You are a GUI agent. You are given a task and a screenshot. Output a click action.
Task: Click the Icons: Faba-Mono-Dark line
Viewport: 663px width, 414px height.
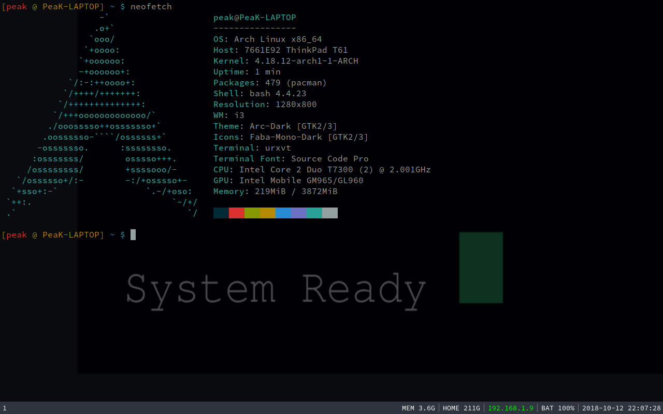point(291,137)
